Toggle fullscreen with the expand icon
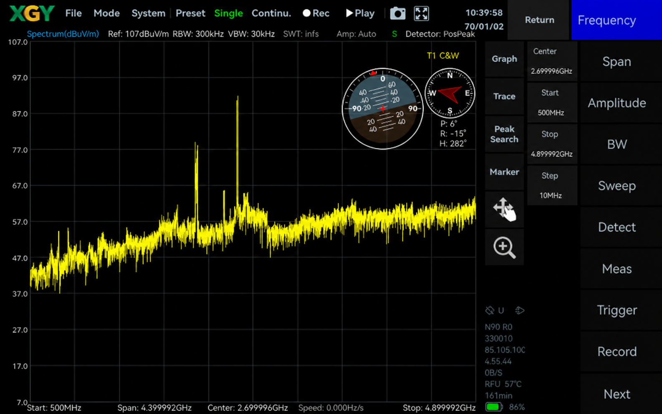The width and height of the screenshot is (662, 414). click(421, 13)
